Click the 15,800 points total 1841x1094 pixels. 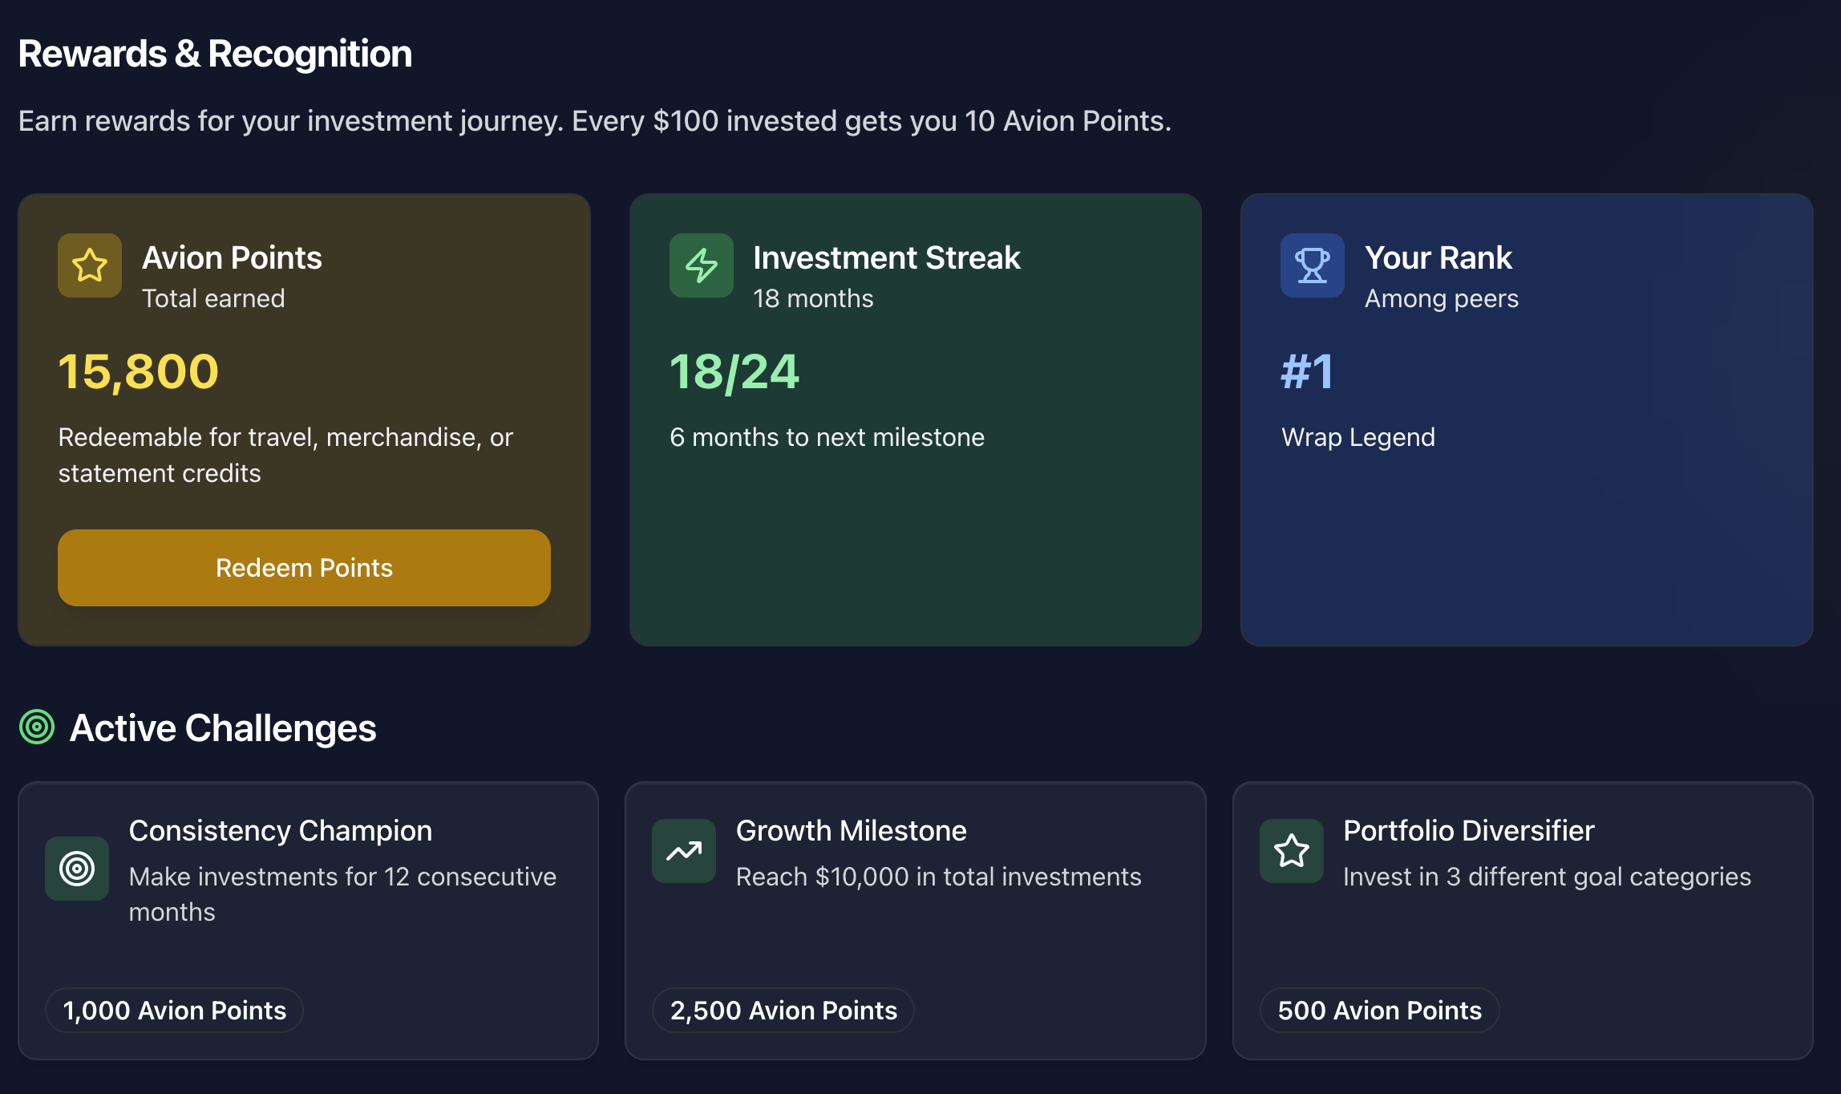click(x=139, y=372)
